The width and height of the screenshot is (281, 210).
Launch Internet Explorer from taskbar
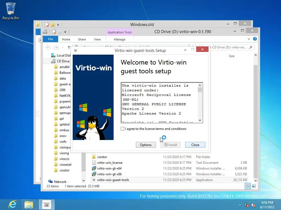coord(13,205)
